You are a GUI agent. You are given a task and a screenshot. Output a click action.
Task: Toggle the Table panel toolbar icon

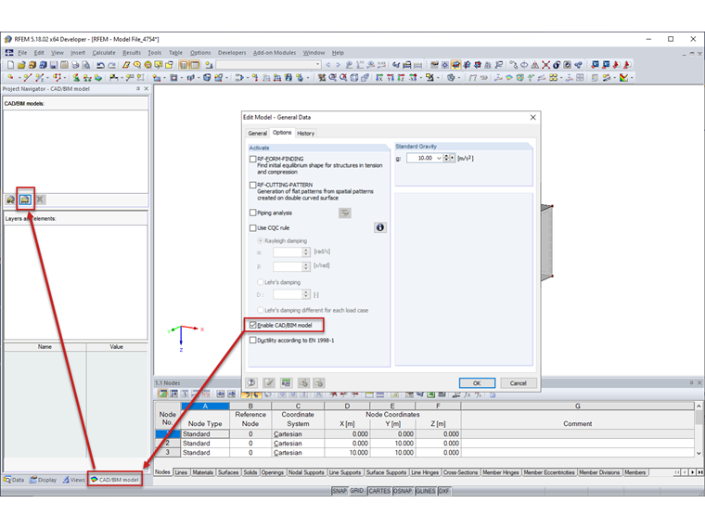tap(194, 65)
